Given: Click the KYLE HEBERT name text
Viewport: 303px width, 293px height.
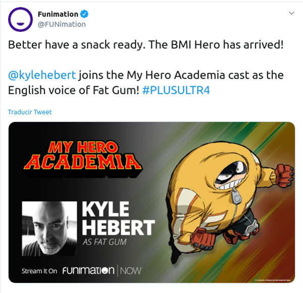Looking at the screenshot, I should [x=118, y=218].
